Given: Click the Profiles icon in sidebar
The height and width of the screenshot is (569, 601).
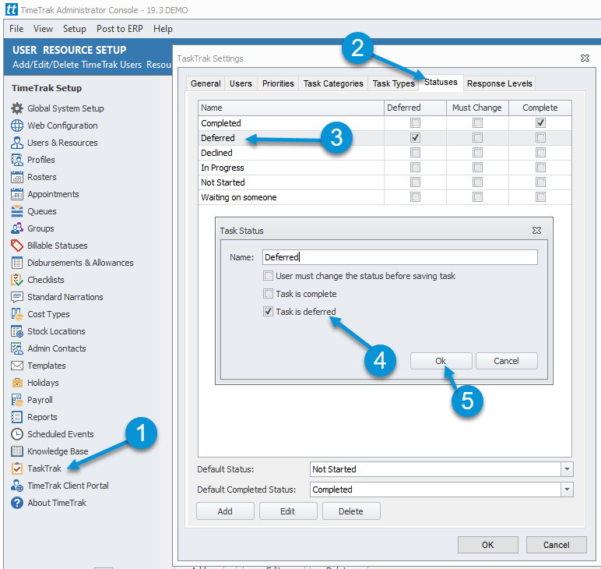Looking at the screenshot, I should [17, 160].
